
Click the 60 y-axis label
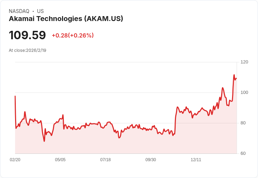click(x=243, y=153)
